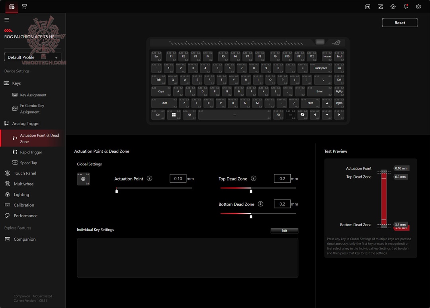Open the hamburger menu in sidebar
Image resolution: width=430 pixels, height=308 pixels.
(x=7, y=20)
